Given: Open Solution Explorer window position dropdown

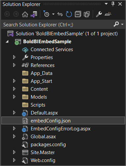Looking at the screenshot, I should point(106,4).
